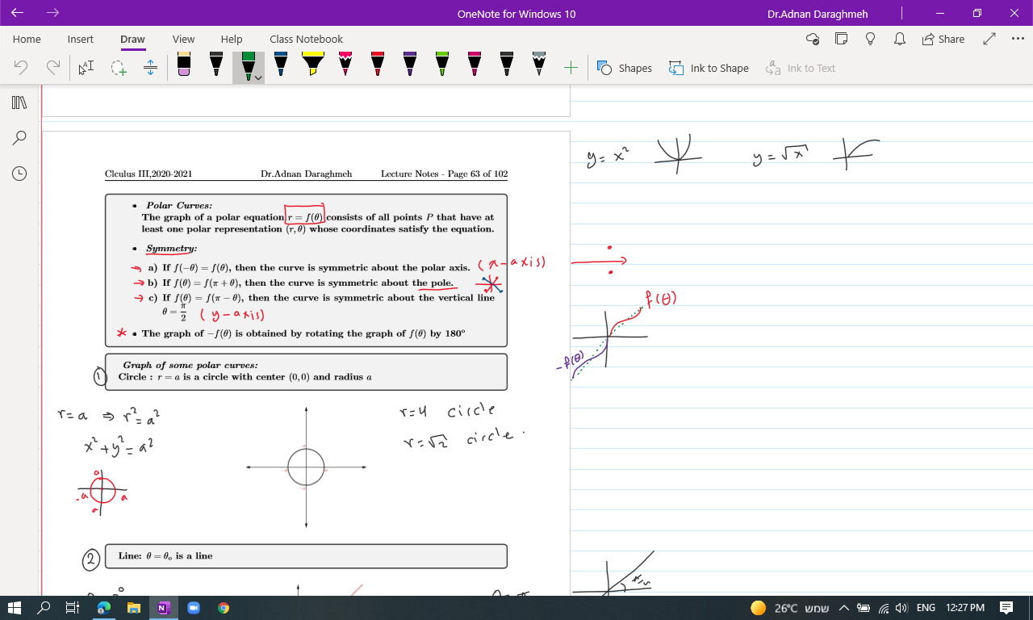Open the notifications bell icon
Screen dimensions: 1033x620
(x=899, y=39)
